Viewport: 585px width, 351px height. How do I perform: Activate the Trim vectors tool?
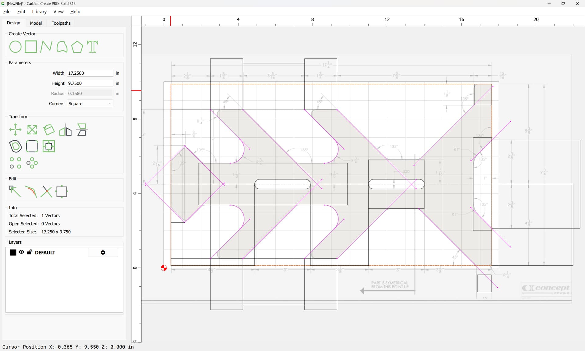(x=31, y=192)
